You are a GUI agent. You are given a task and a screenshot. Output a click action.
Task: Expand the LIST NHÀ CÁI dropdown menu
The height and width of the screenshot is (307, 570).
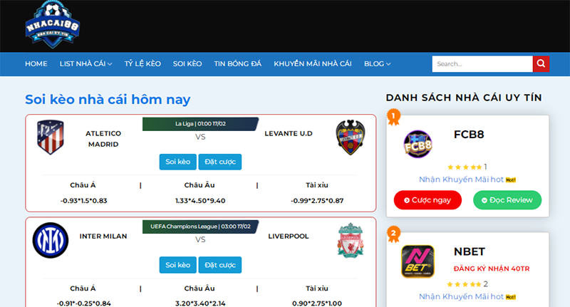[85, 64]
